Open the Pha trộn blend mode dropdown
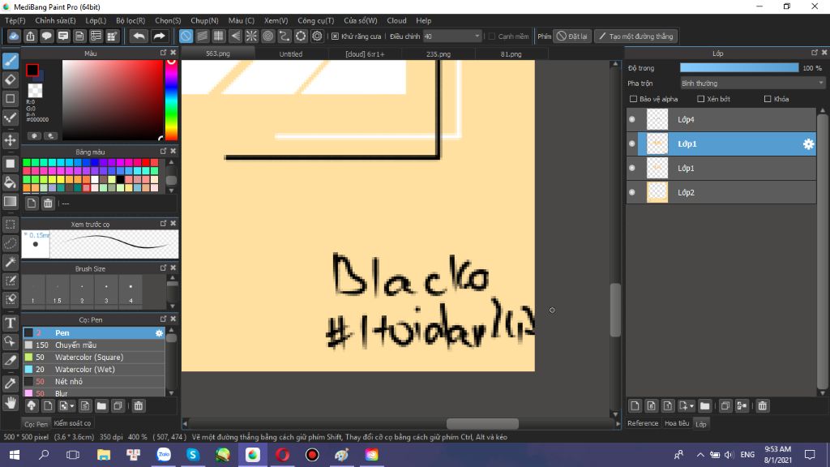Image resolution: width=830 pixels, height=467 pixels. pyautogui.click(x=752, y=84)
